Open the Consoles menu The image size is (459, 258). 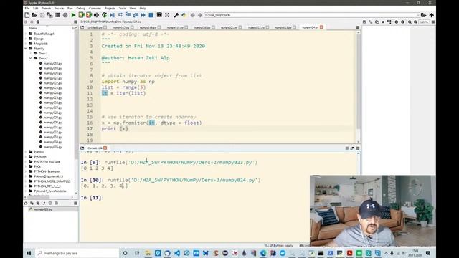click(x=95, y=8)
